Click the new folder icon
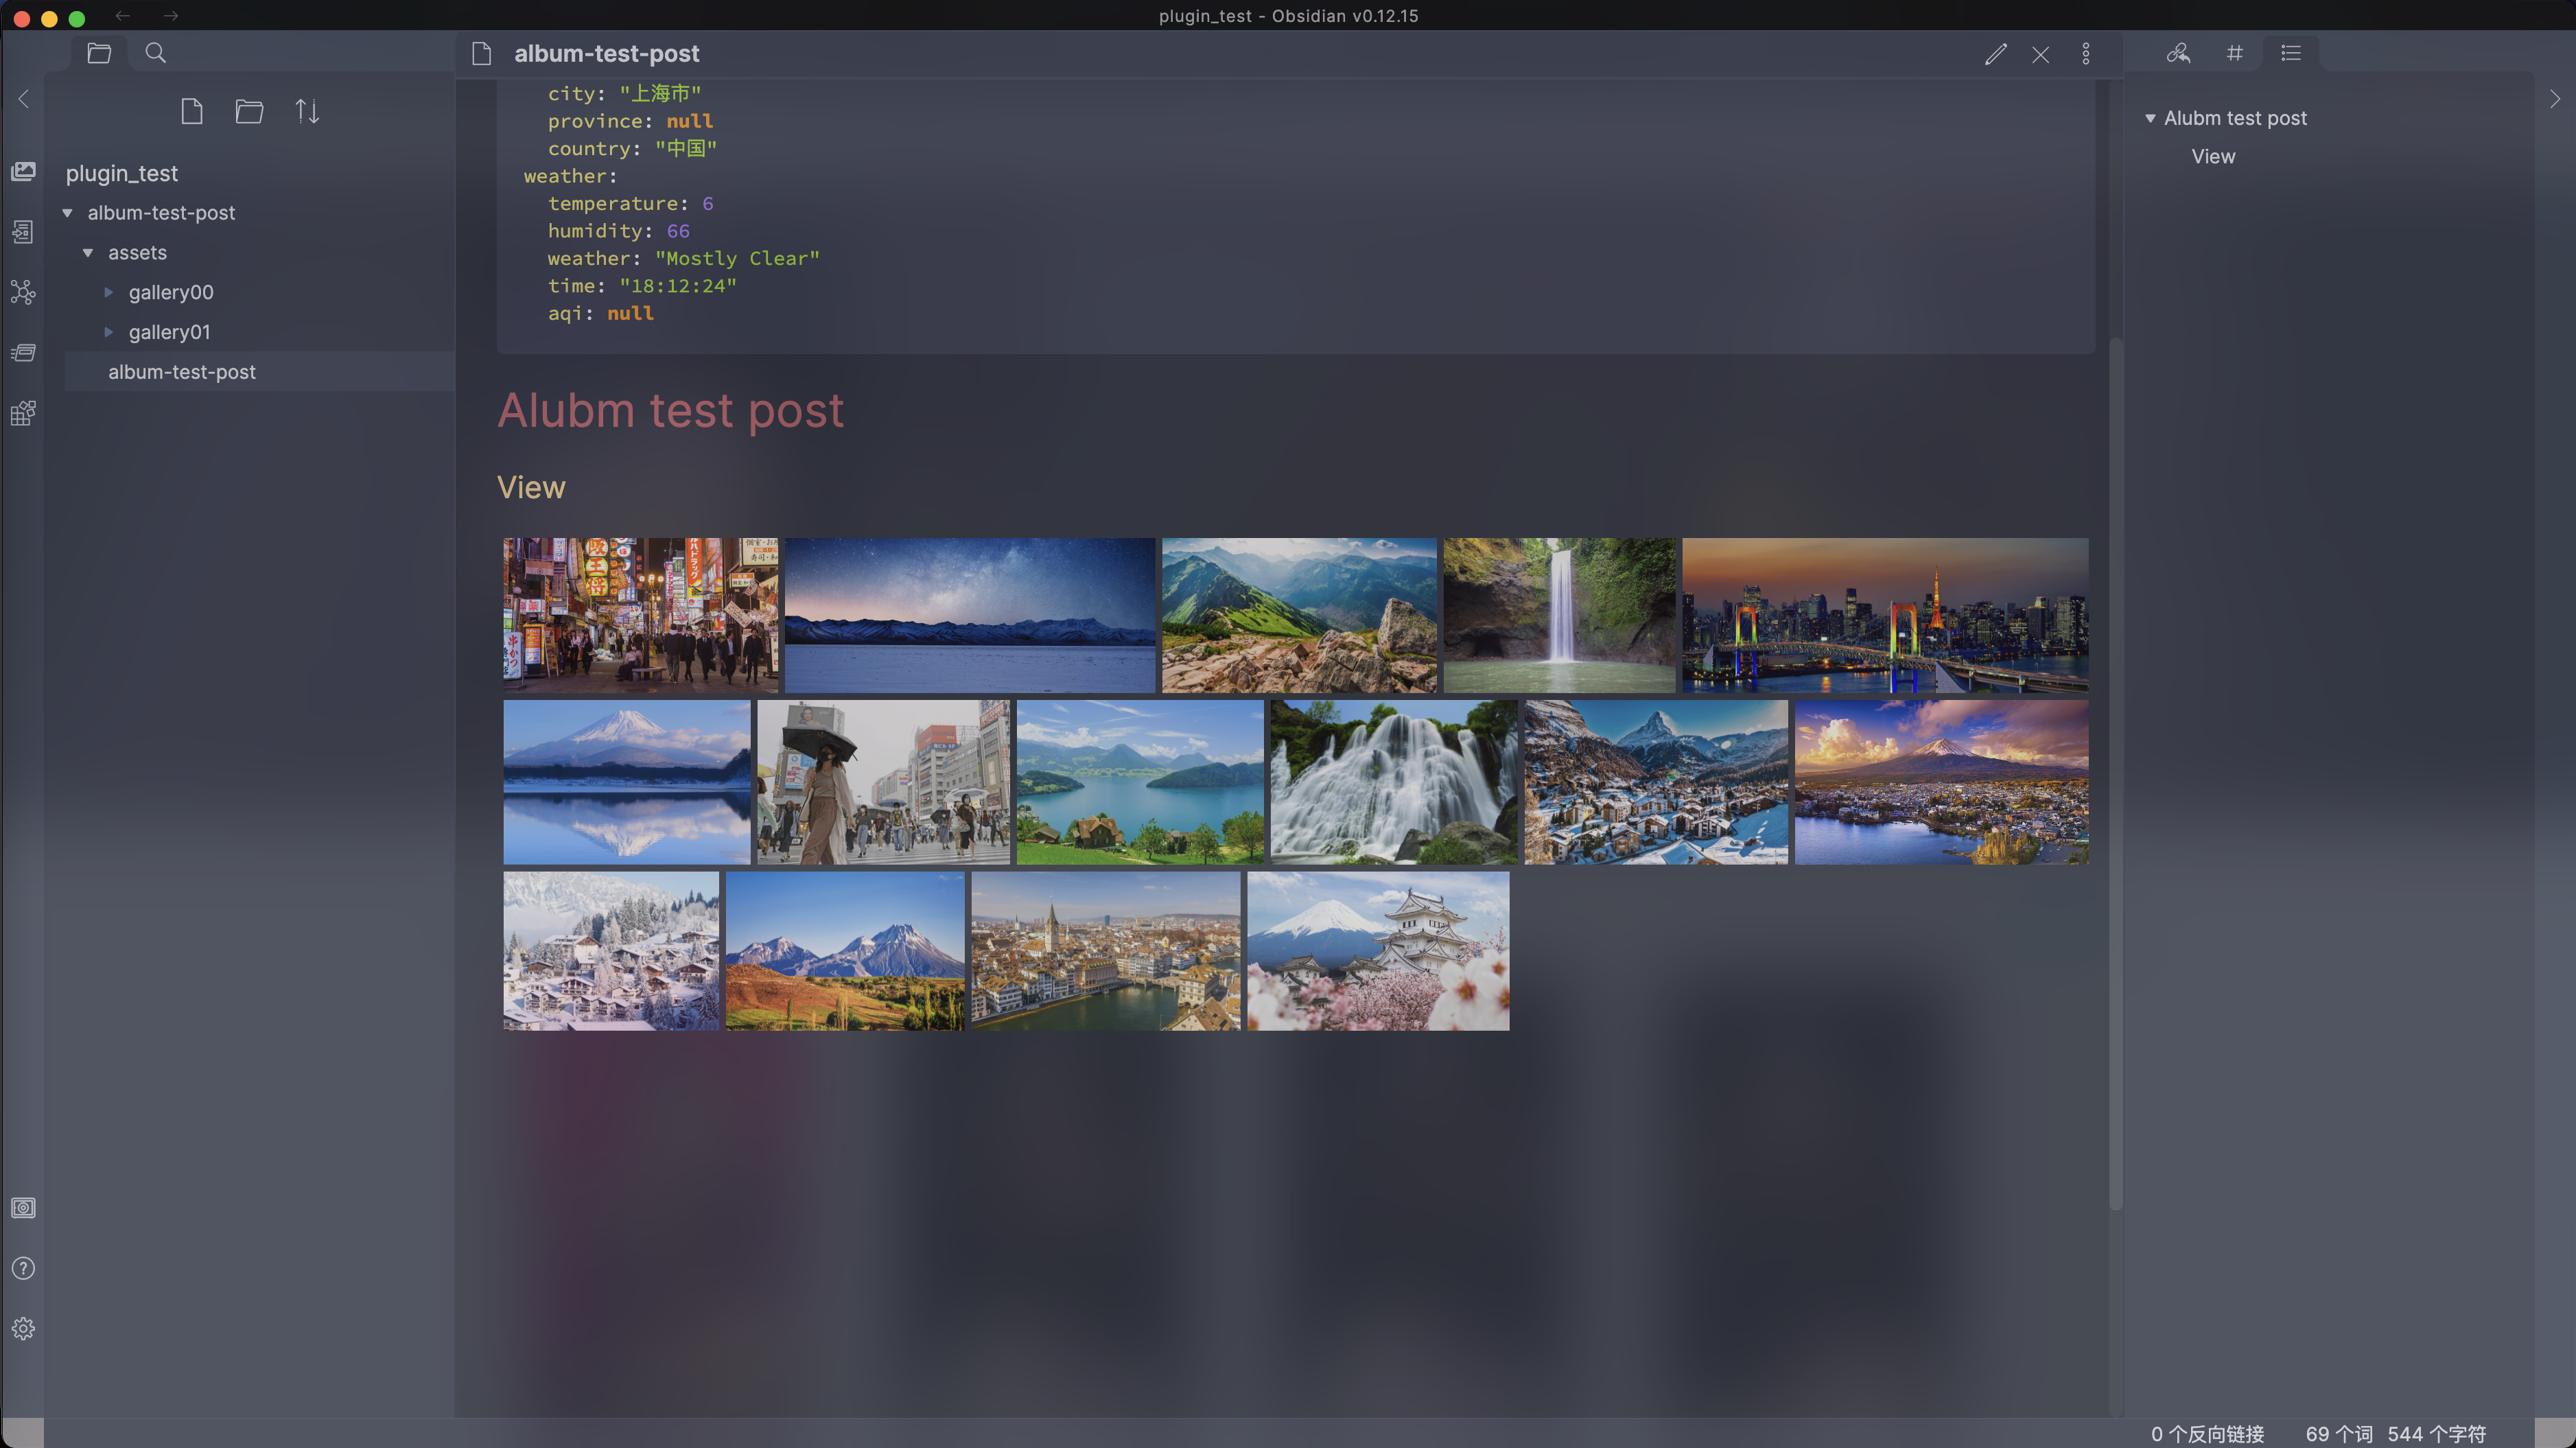This screenshot has height=1448, width=2576. 249,111
